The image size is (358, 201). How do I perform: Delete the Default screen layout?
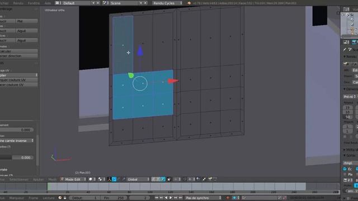pos(98,3)
